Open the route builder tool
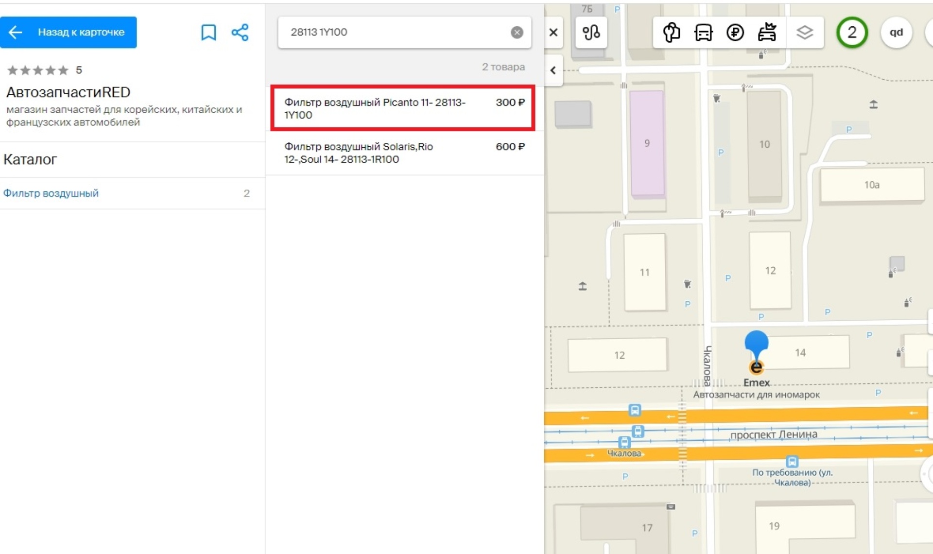The width and height of the screenshot is (933, 554). click(591, 33)
